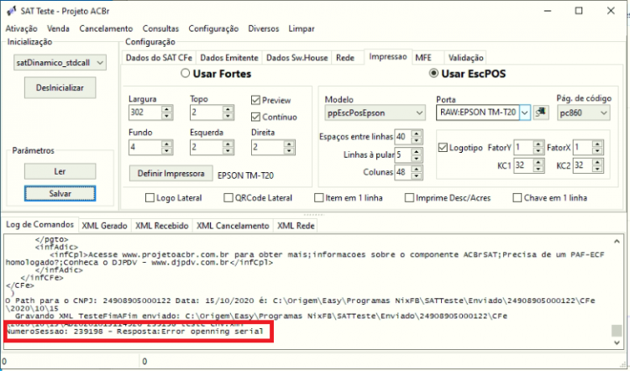630x371 pixels.
Task: Expand the Porta RAW:EPSON TM-T20 dropdown
Action: (x=524, y=112)
